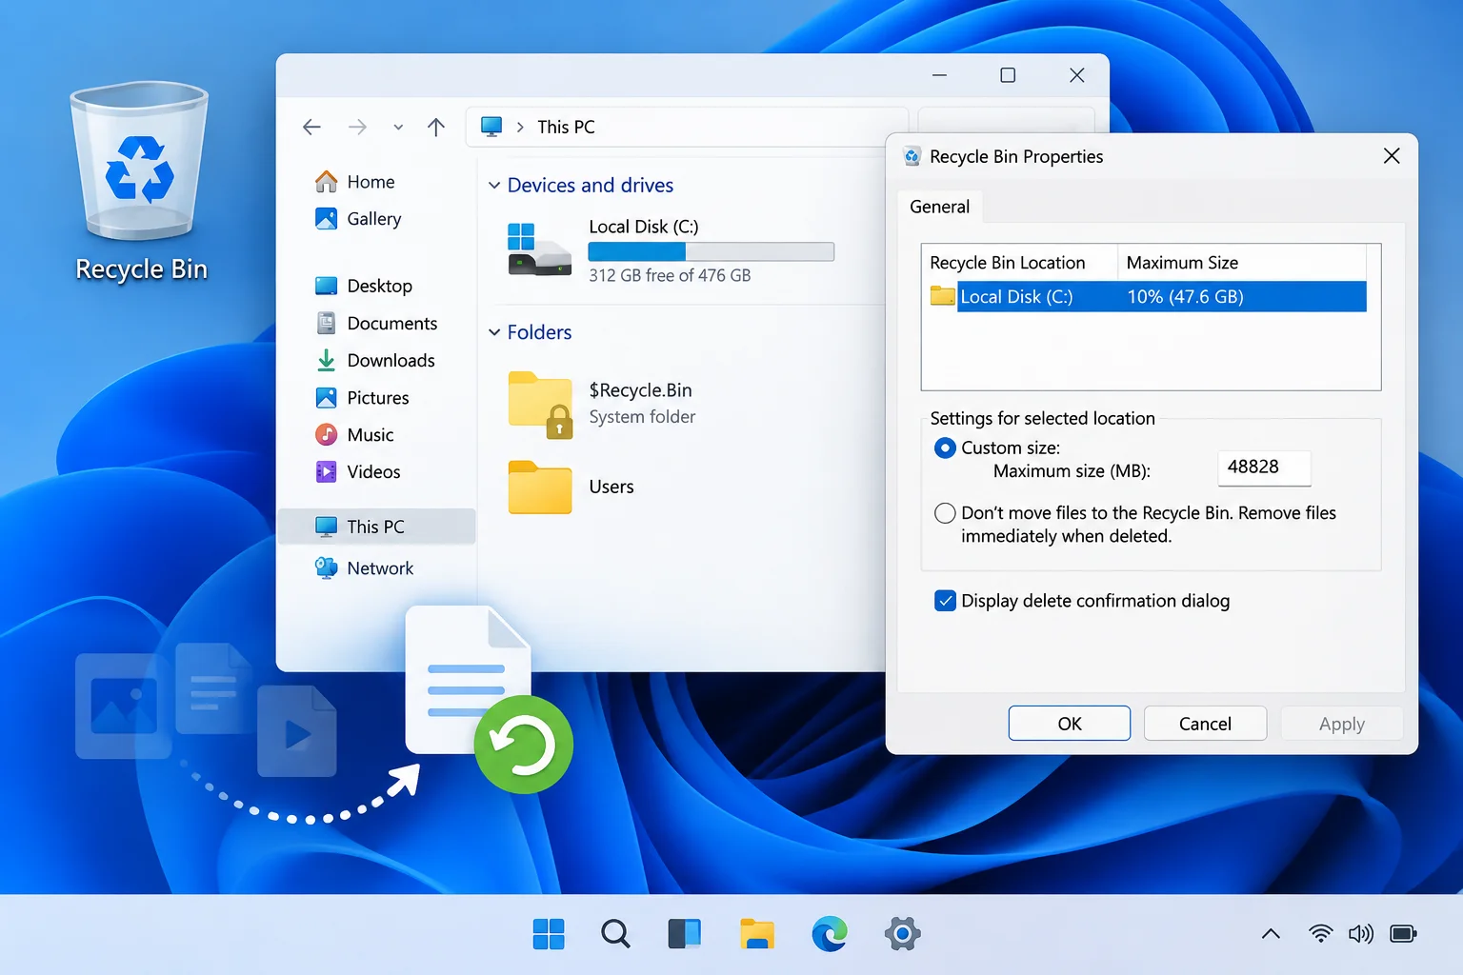Open the Windows Start menu

tap(549, 934)
